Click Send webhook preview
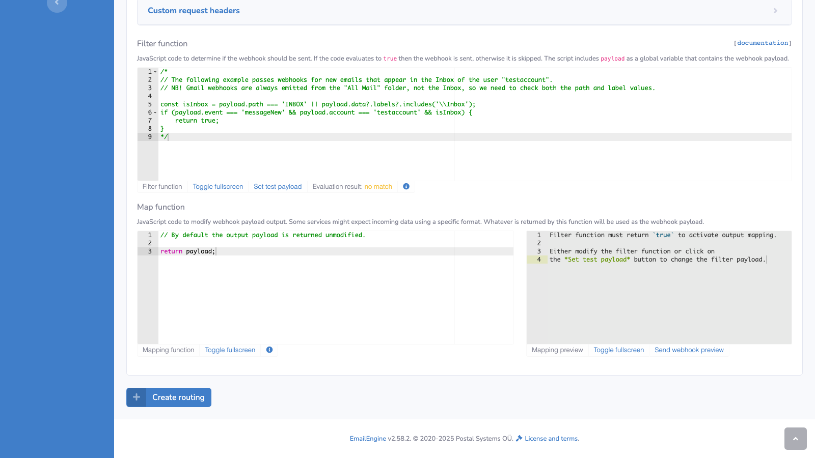The width and height of the screenshot is (815, 458). [689, 350]
